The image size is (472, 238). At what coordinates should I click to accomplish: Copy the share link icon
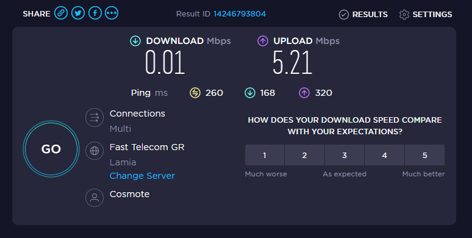point(61,13)
